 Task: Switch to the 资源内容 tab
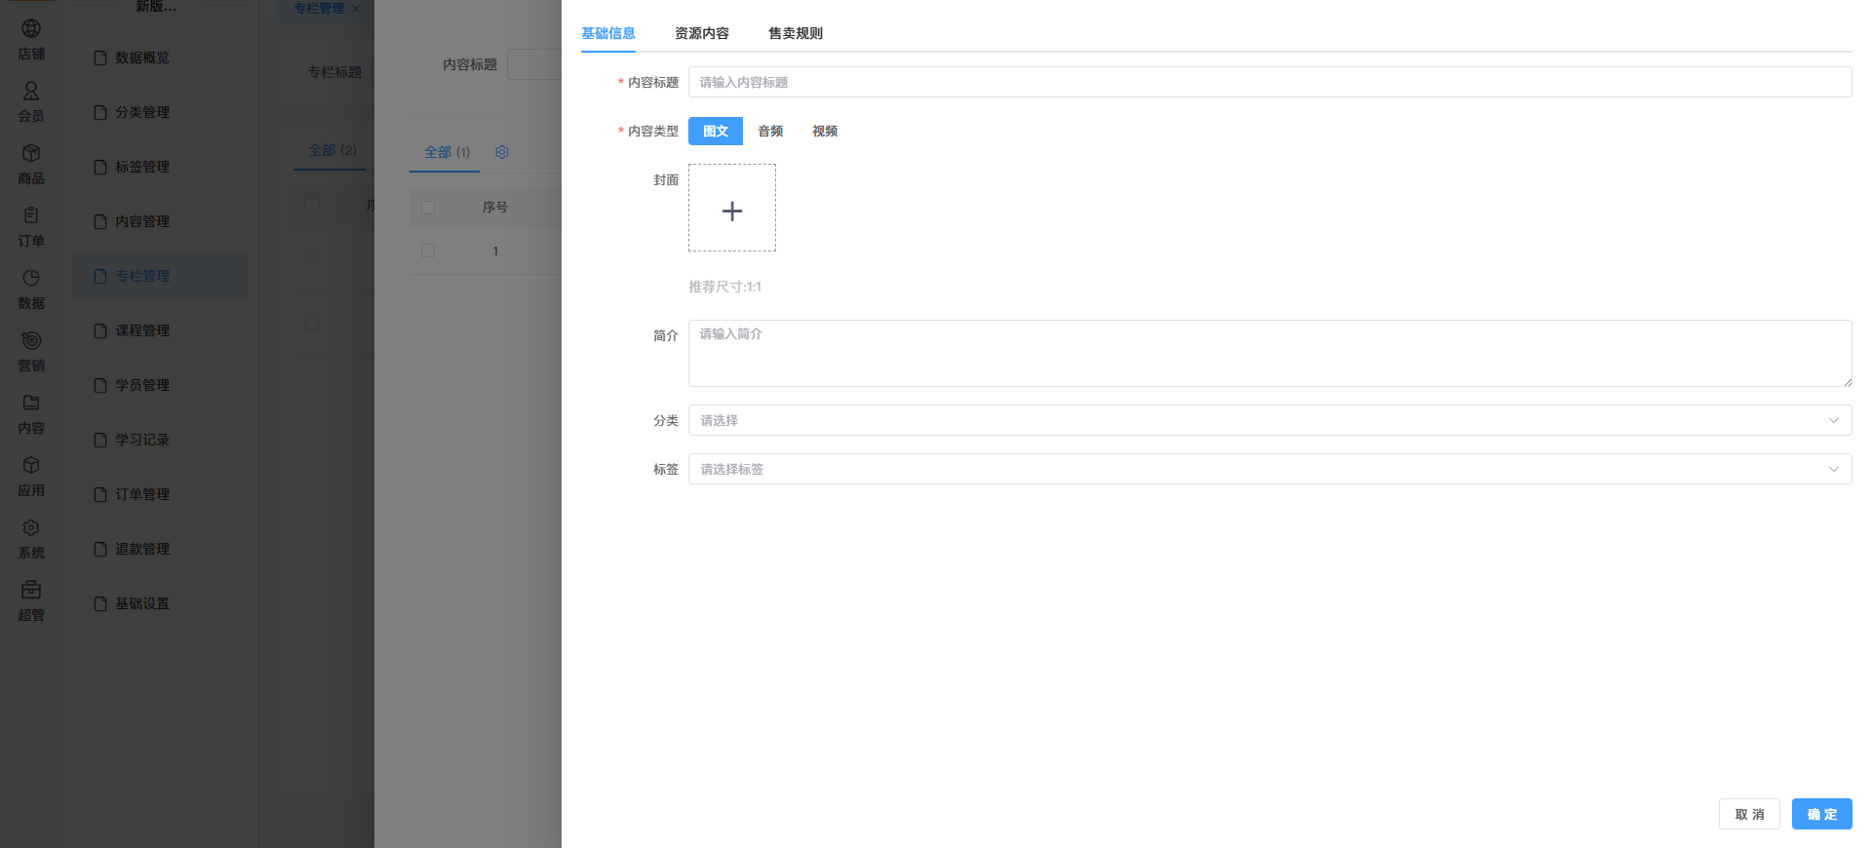tap(702, 33)
